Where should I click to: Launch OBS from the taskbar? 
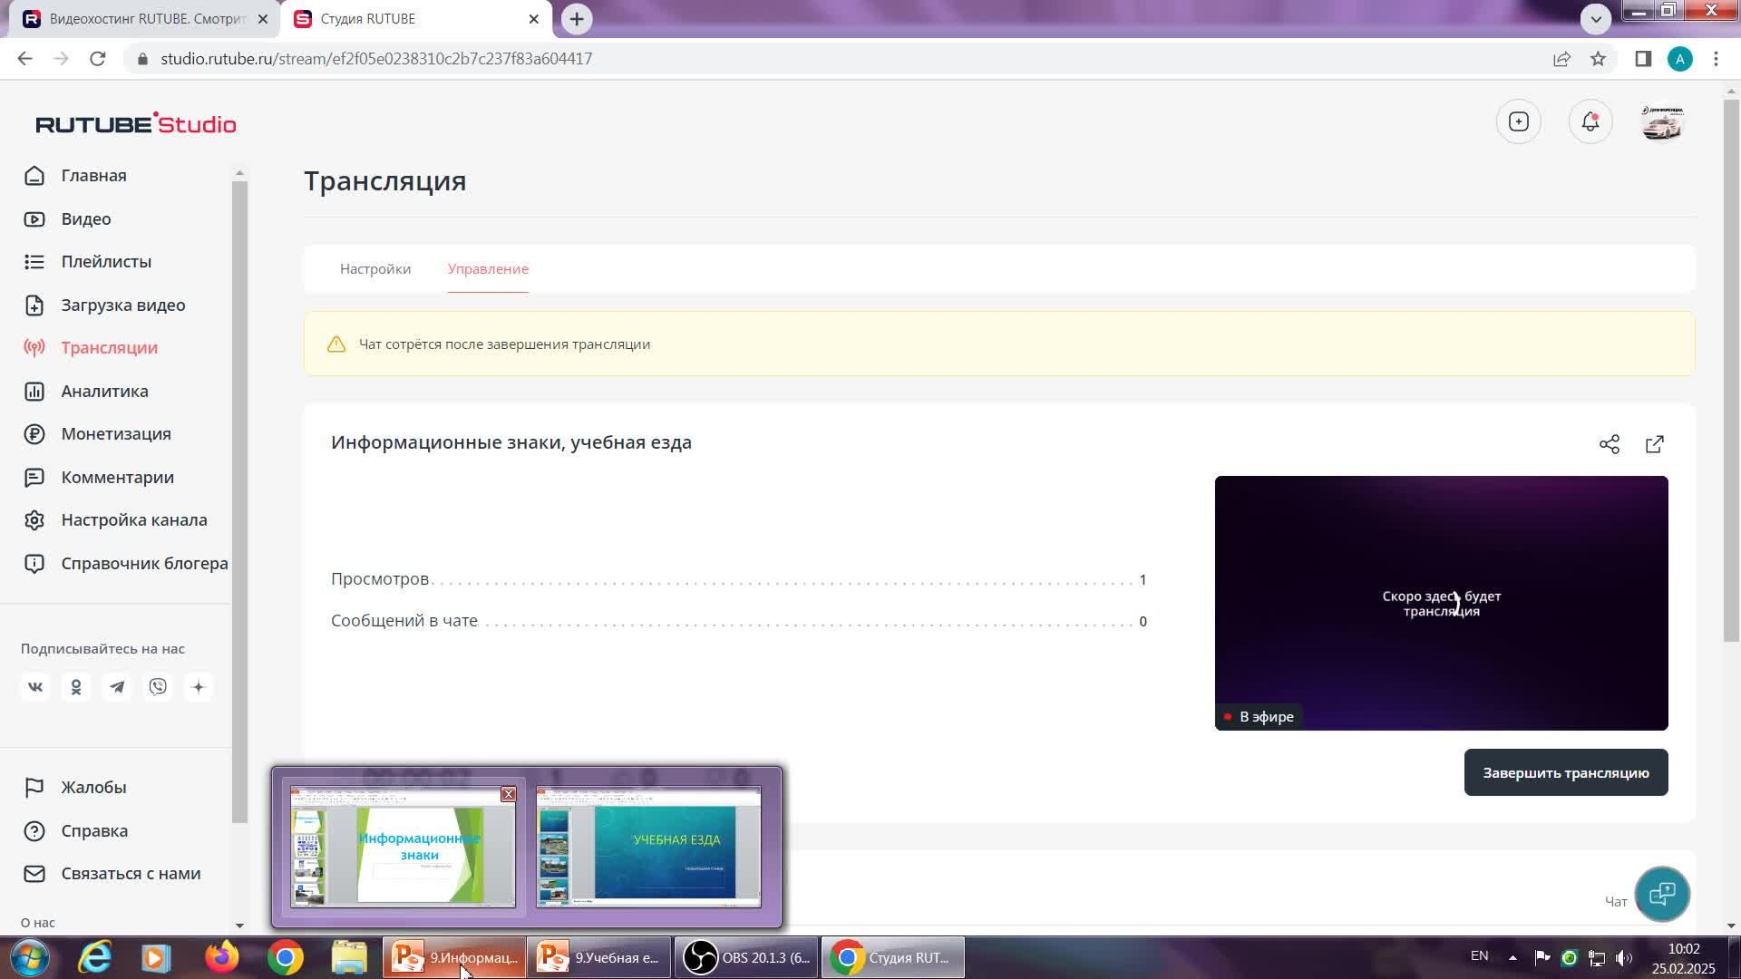coord(746,957)
